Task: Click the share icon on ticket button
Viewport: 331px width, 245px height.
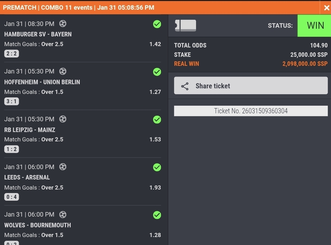Action: 185,86
